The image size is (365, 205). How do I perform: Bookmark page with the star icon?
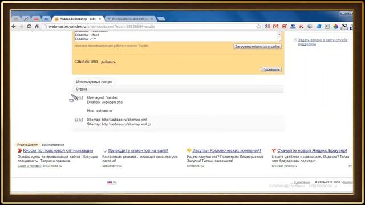(x=258, y=27)
